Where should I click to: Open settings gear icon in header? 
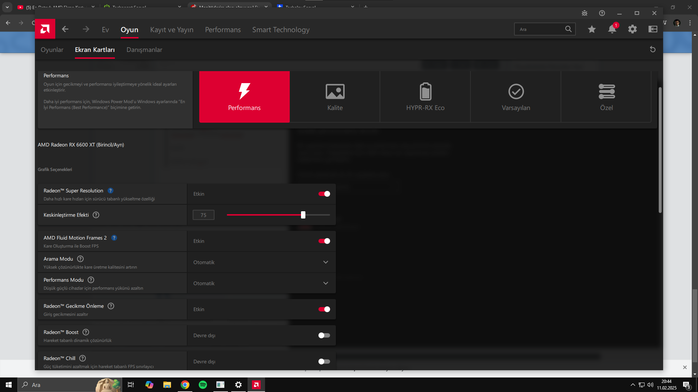(633, 29)
